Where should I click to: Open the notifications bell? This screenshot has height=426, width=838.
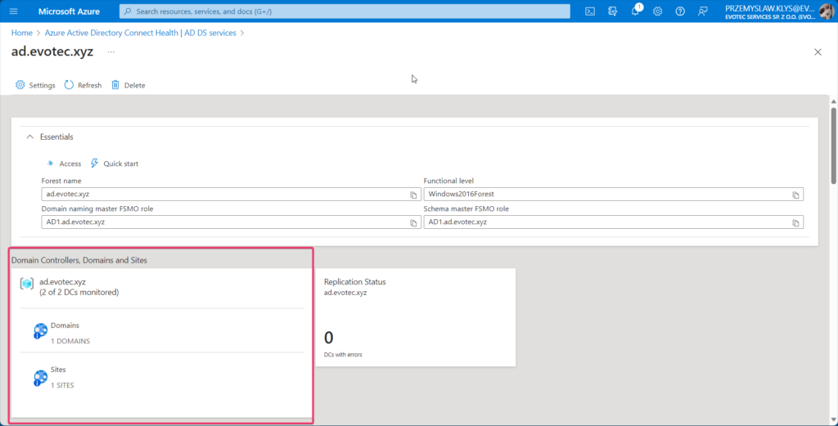(x=635, y=11)
